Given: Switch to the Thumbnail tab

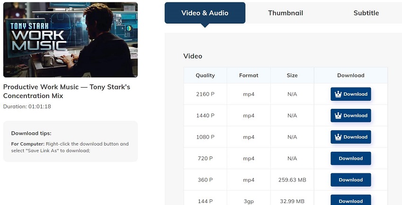Looking at the screenshot, I should pyautogui.click(x=285, y=13).
